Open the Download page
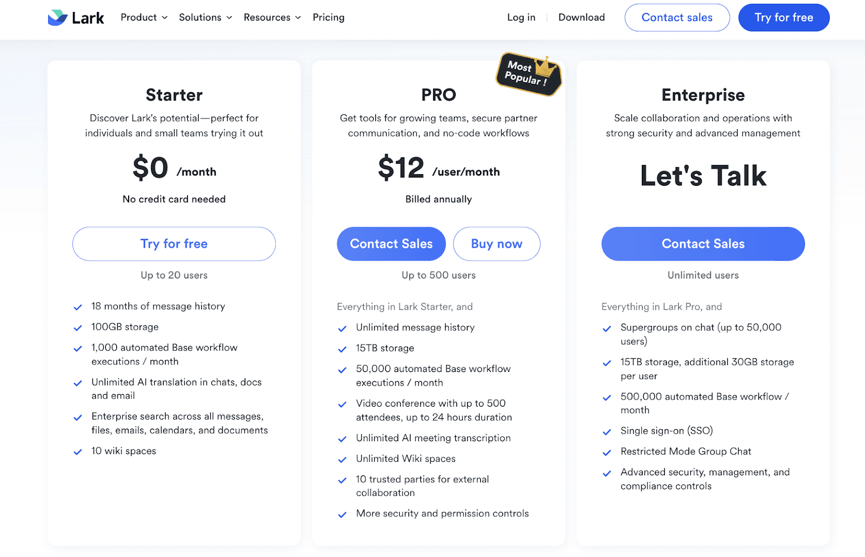Viewport: 865px width, 557px height. click(581, 17)
